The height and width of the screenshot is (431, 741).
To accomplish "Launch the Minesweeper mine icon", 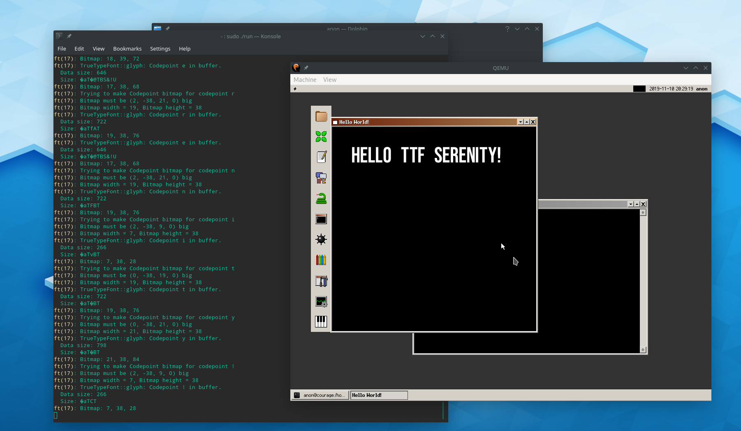I will coord(321,239).
